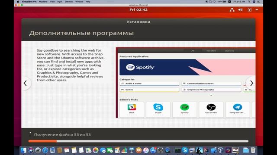Open Siri from the Dock
The image size is (277, 155).
click(x=31, y=150)
